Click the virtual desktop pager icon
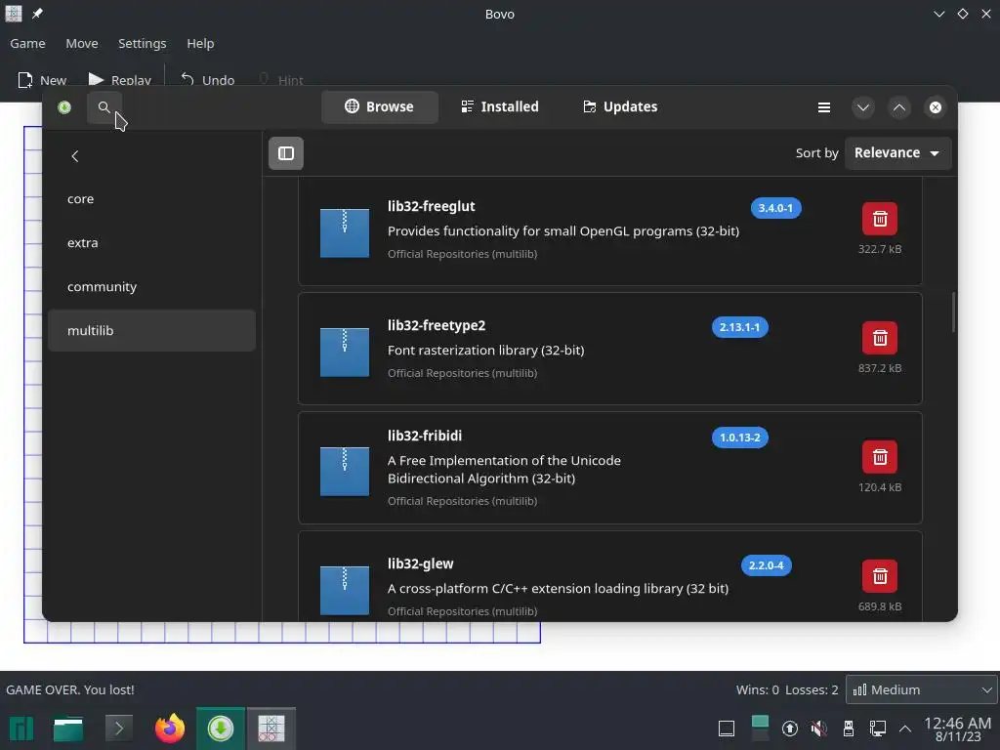The height and width of the screenshot is (750, 1000). (760, 729)
